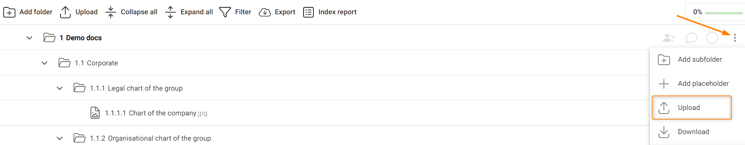Viewport: 745px width, 145px height.
Task: Open comments bubble for Demo docs
Action: pos(691,38)
